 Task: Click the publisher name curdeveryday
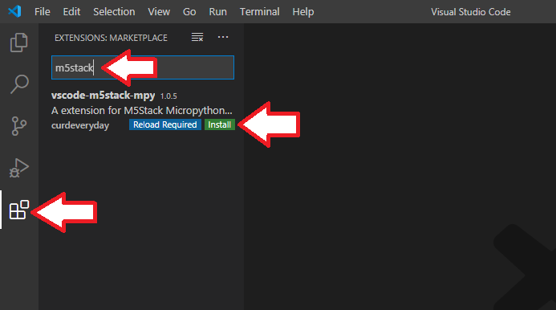point(80,125)
